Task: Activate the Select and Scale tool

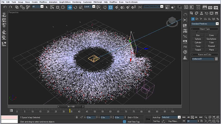Action: [x=81, y=7]
